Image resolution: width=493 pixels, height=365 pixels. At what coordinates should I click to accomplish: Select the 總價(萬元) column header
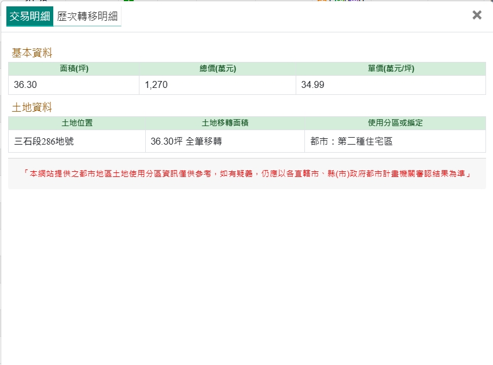point(218,69)
